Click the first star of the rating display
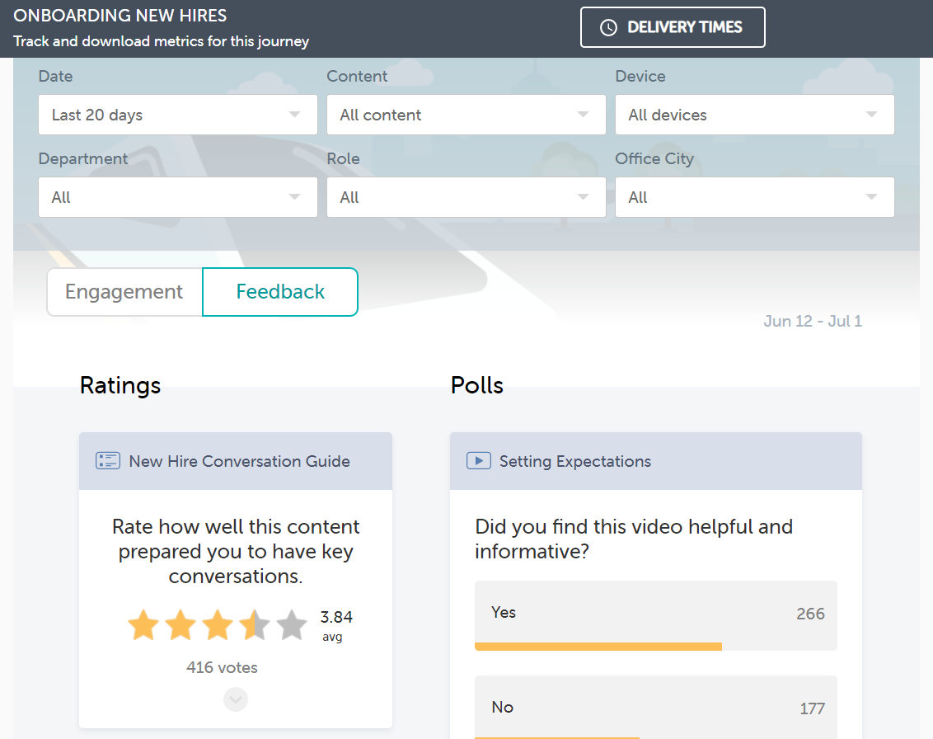The width and height of the screenshot is (933, 739). tap(143, 624)
